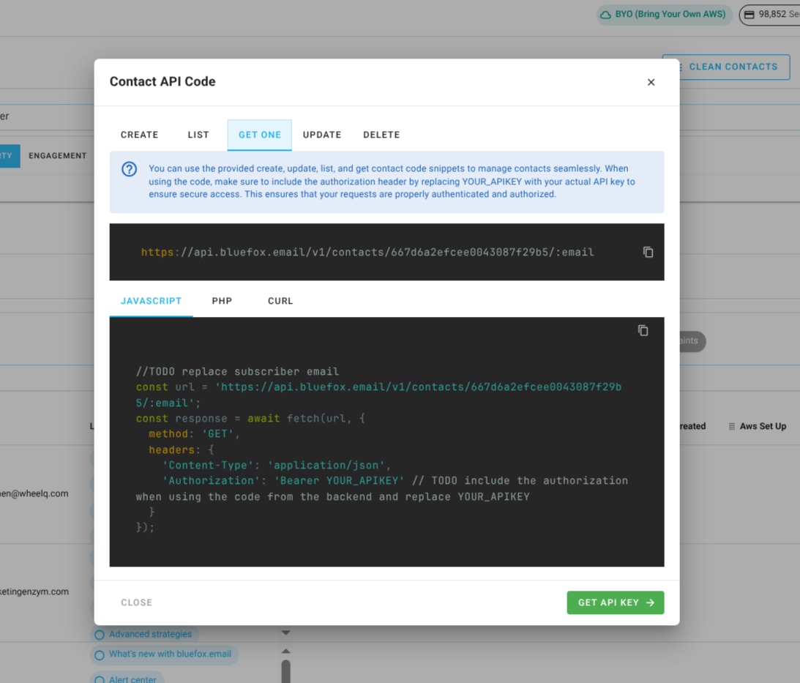Click the scrollbar thumb at bottom right
800x683 pixels.
[x=285, y=670]
